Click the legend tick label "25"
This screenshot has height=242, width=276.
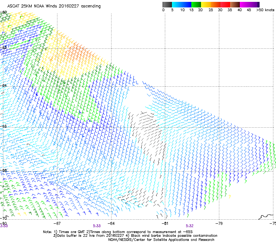pyautogui.click(x=211, y=10)
